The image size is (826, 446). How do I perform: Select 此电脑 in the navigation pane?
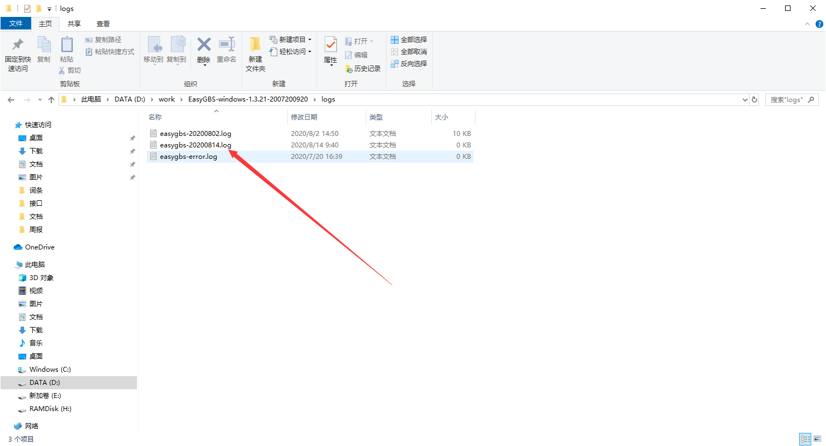(x=30, y=265)
